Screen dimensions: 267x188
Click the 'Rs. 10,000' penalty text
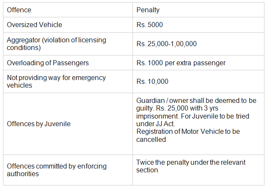coord(152,81)
